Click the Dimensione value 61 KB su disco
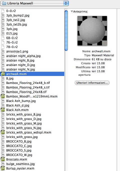The image size is (120, 171). tap(101, 59)
